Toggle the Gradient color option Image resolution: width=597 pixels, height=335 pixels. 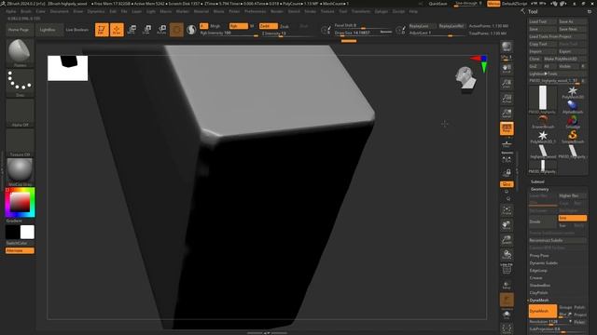coord(14,221)
